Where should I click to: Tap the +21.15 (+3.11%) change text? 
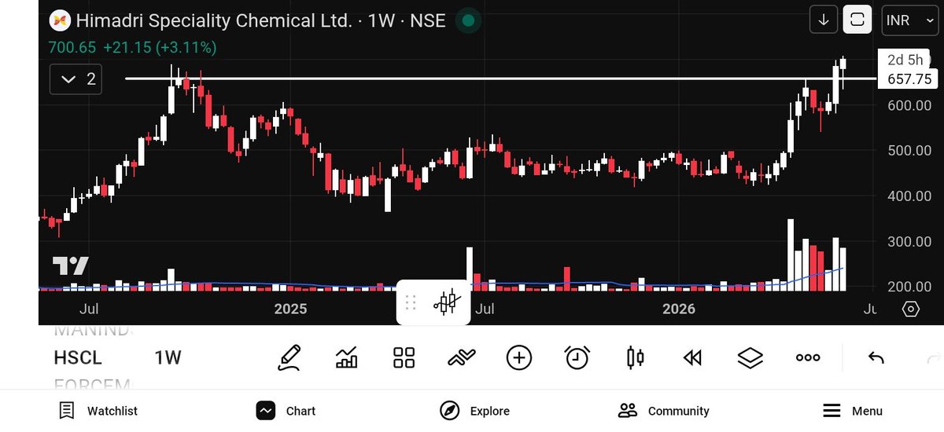pyautogui.click(x=160, y=48)
